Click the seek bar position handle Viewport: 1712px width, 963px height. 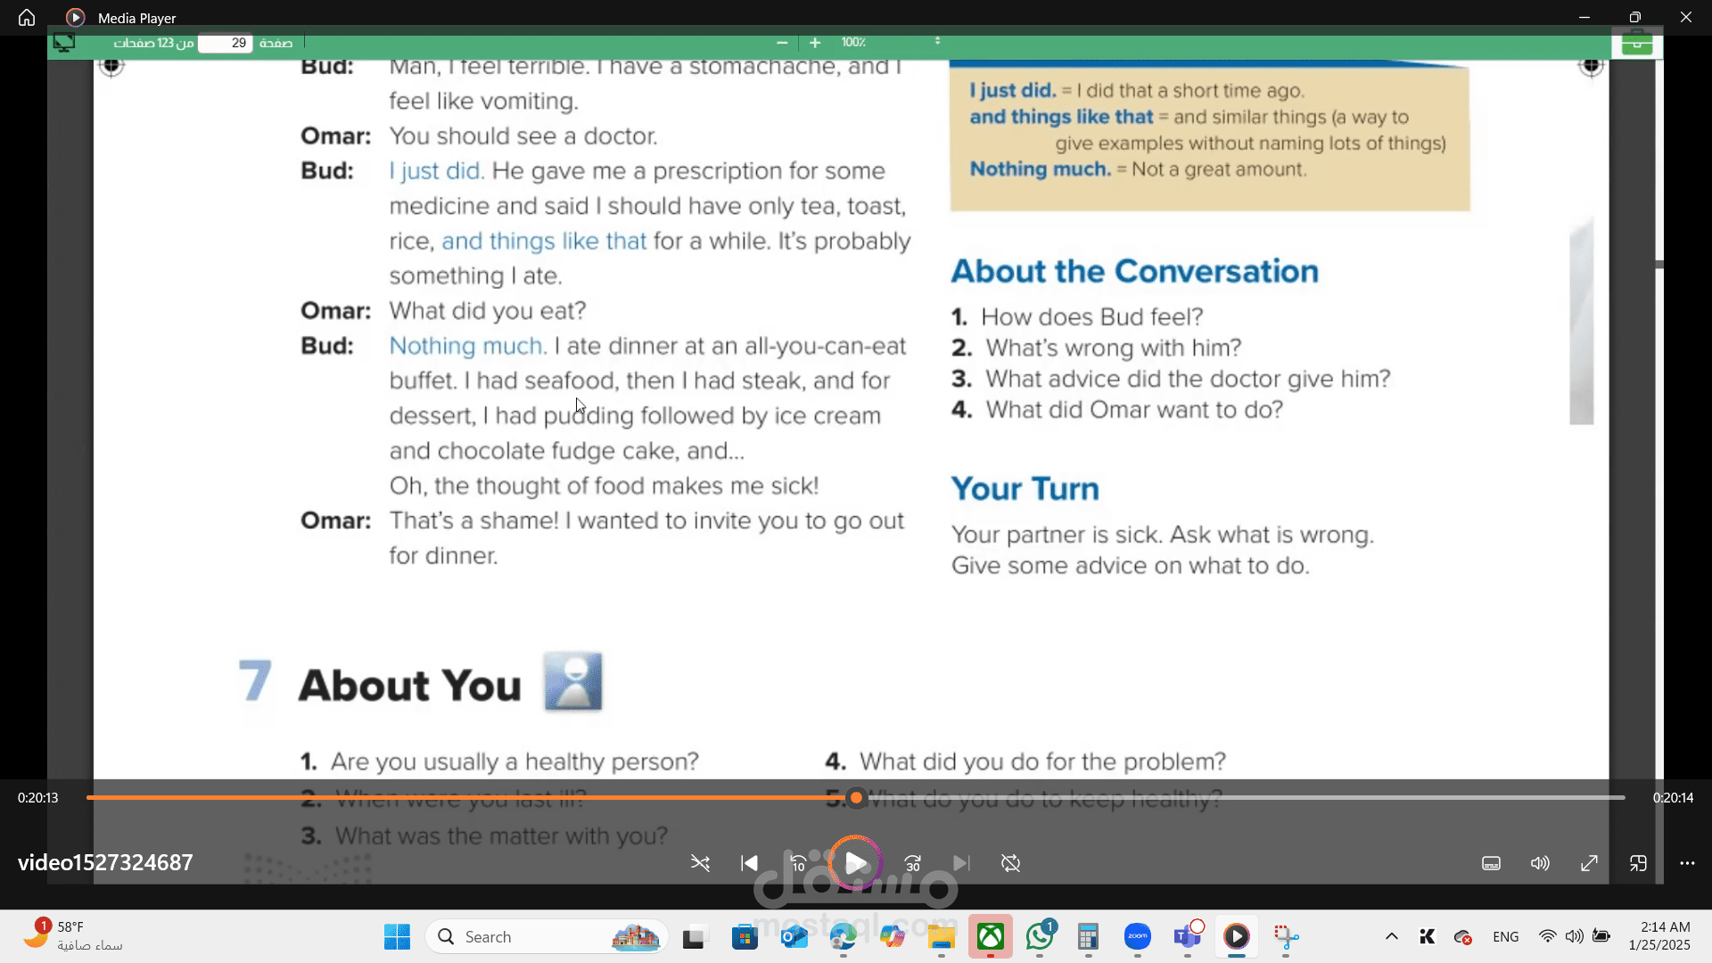856,797
